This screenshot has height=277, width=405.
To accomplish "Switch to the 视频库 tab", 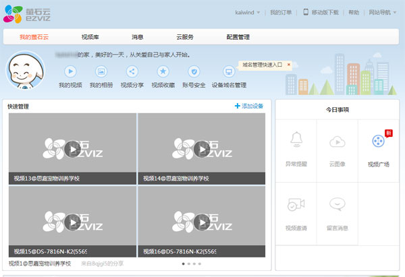I will (x=91, y=37).
